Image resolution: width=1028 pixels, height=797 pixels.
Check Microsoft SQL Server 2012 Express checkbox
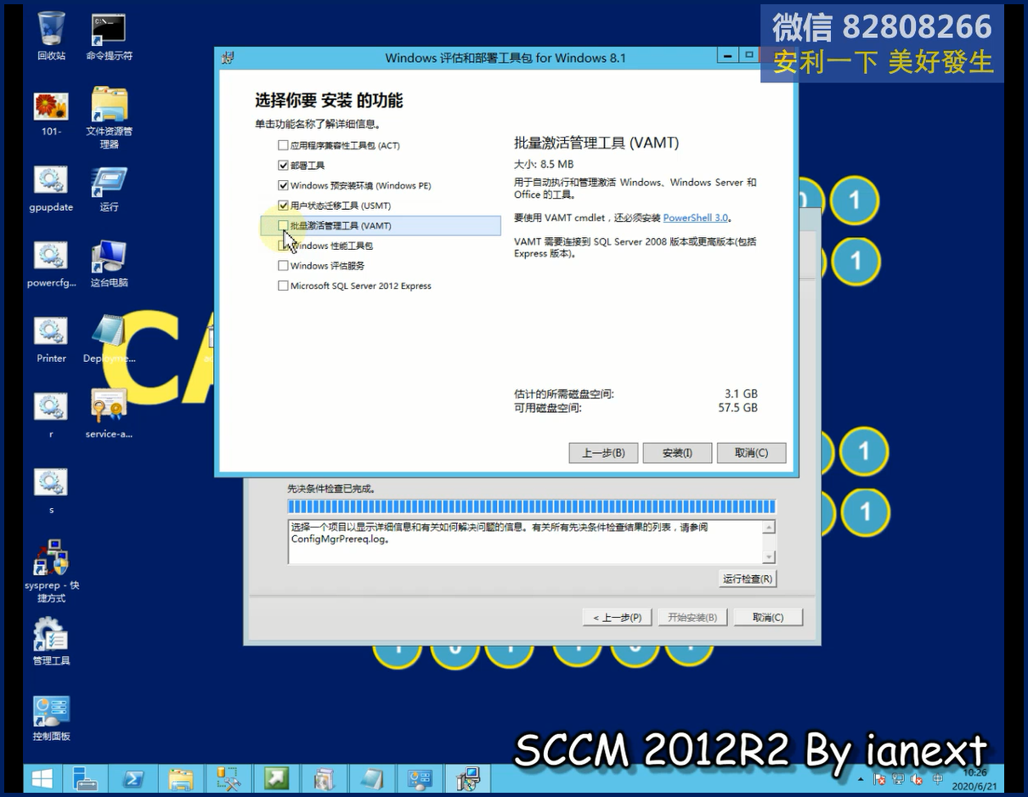[x=283, y=286]
